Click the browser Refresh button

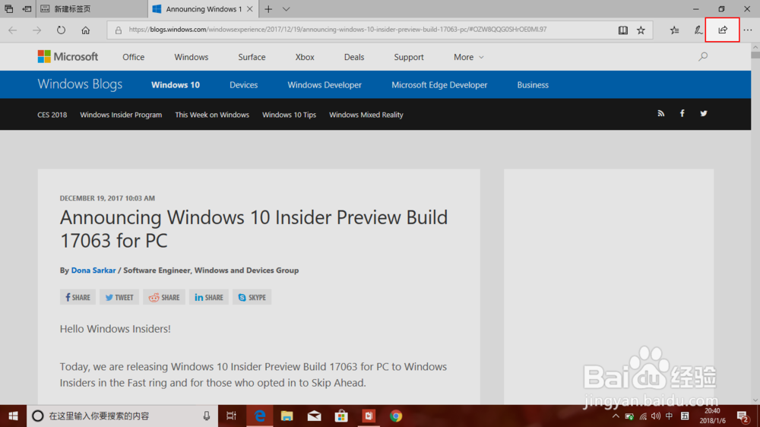coord(61,30)
